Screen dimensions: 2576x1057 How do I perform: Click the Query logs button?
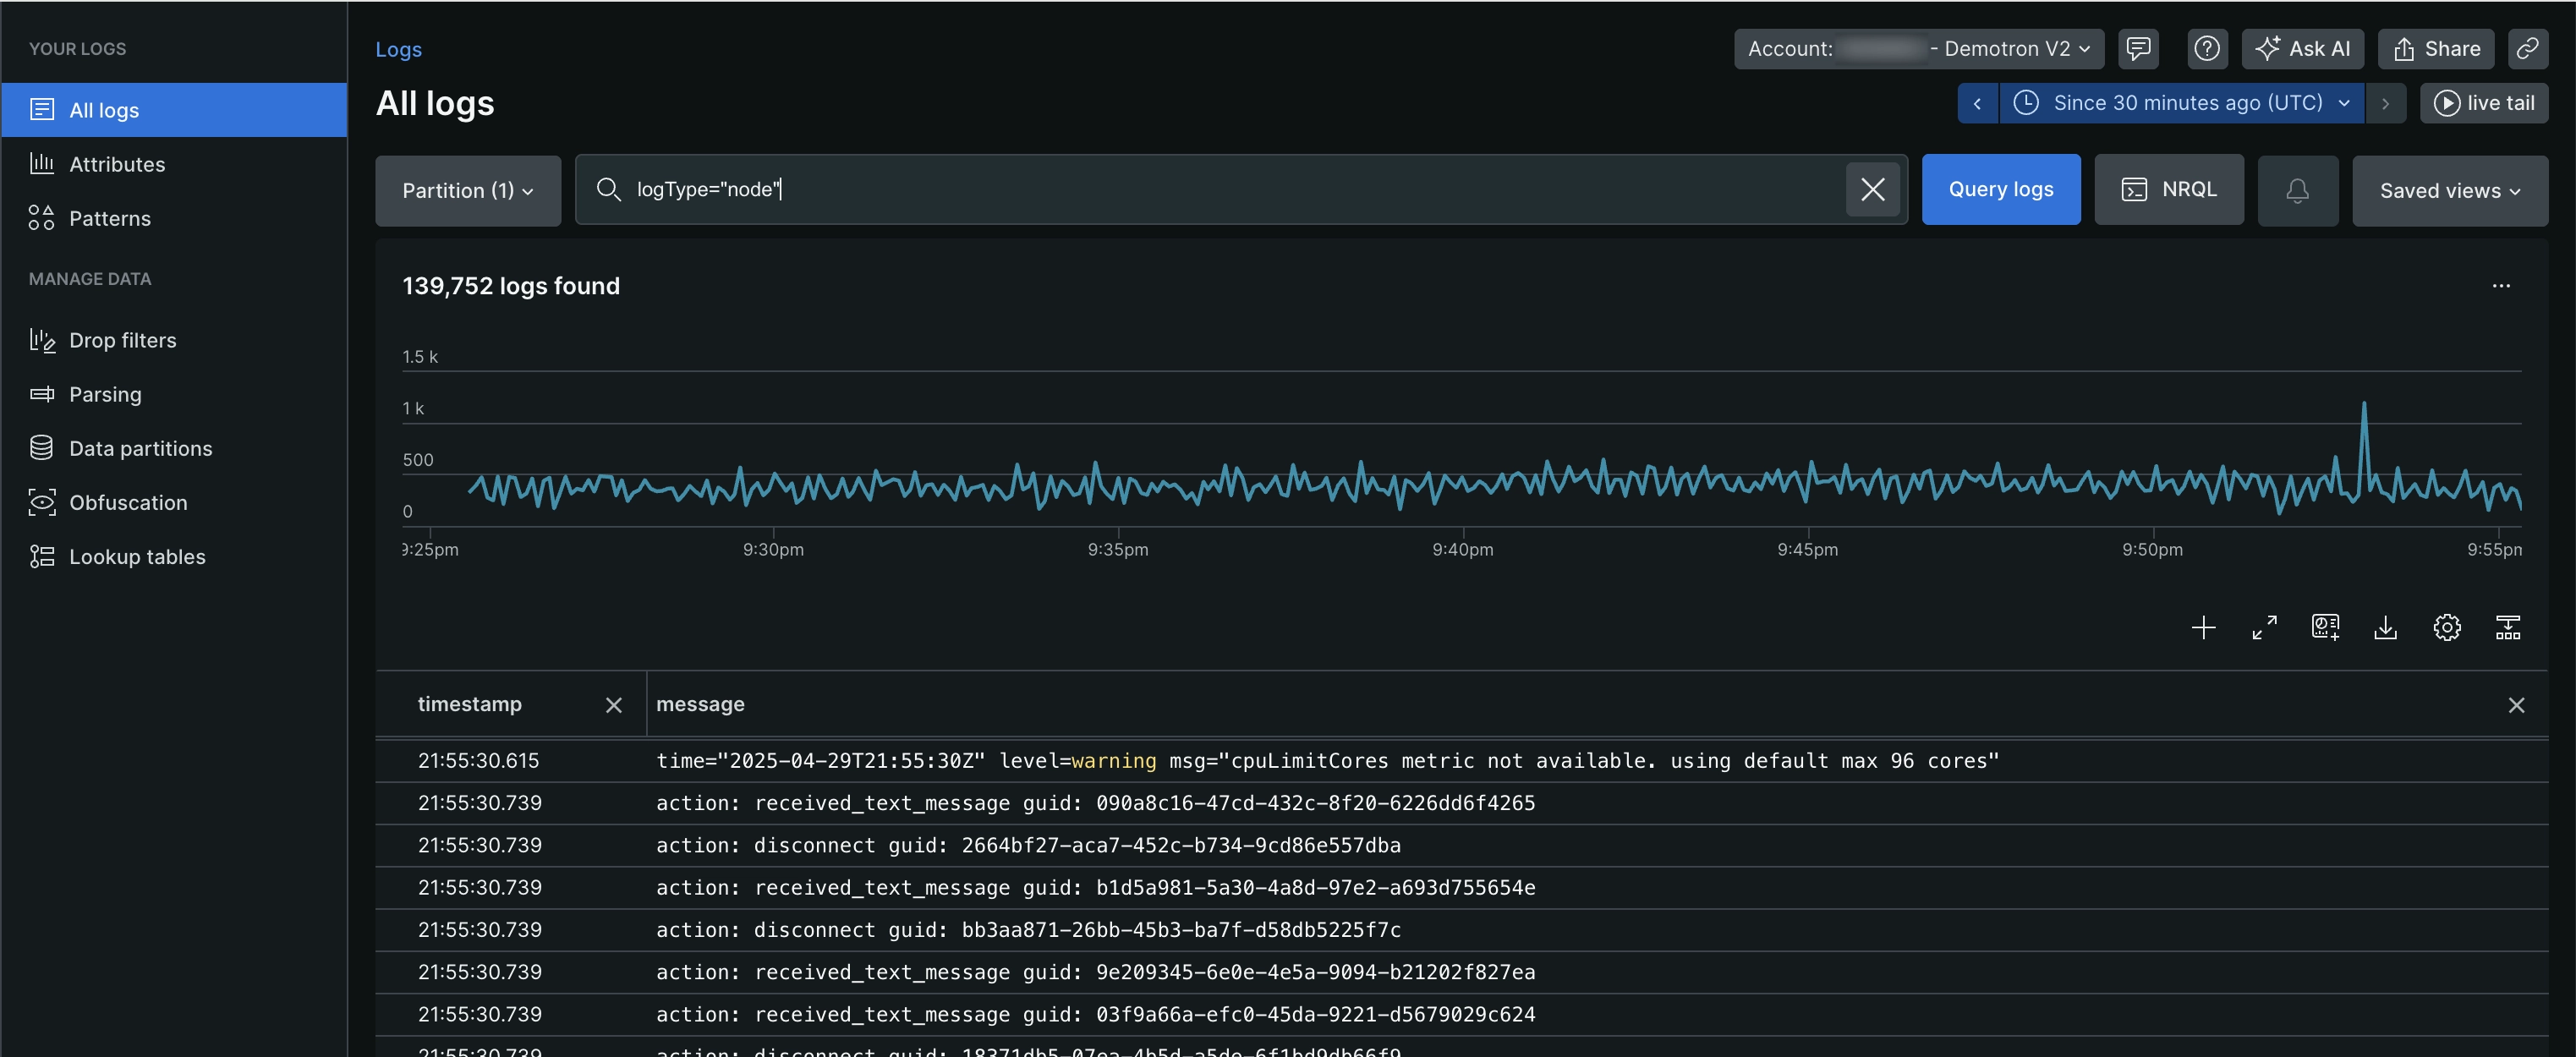[x=2000, y=190]
